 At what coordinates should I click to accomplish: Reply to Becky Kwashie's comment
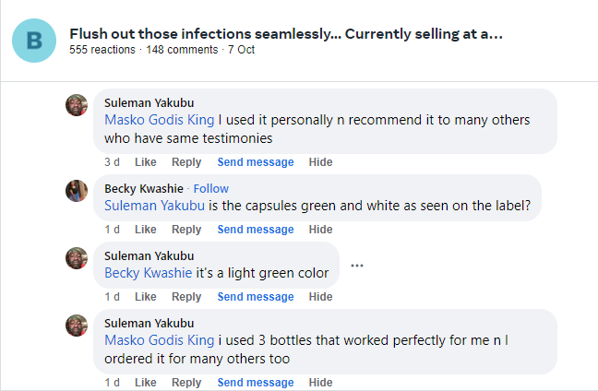pos(186,230)
